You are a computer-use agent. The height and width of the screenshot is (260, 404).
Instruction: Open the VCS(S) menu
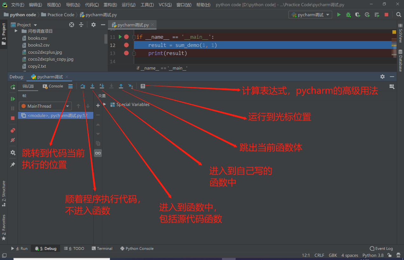click(165, 5)
